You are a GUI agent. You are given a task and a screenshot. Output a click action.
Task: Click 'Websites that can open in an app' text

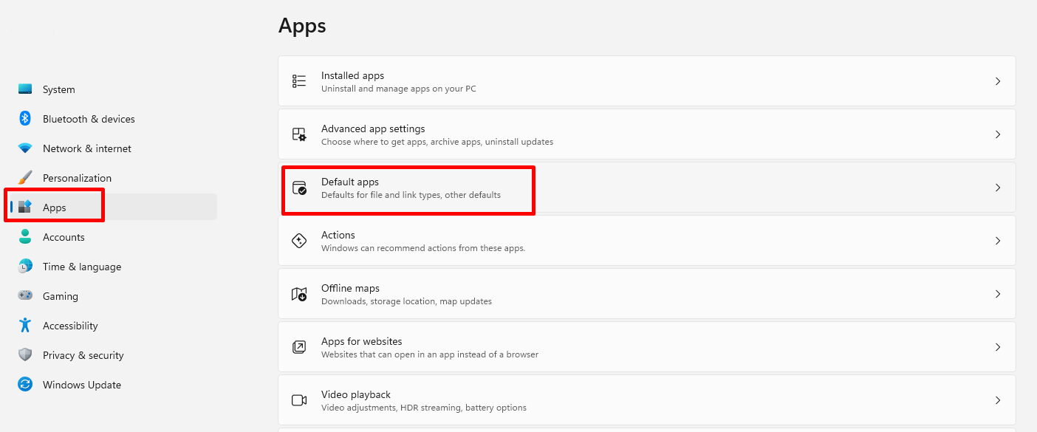[x=430, y=354]
